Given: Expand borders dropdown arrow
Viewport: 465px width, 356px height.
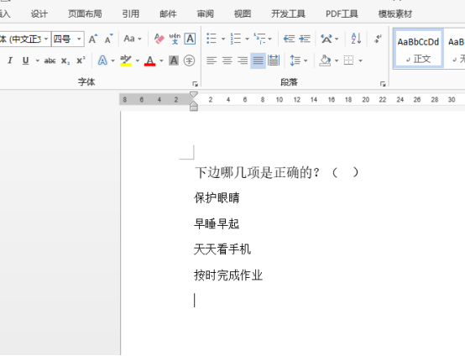Looking at the screenshot, I should pyautogui.click(x=360, y=60).
